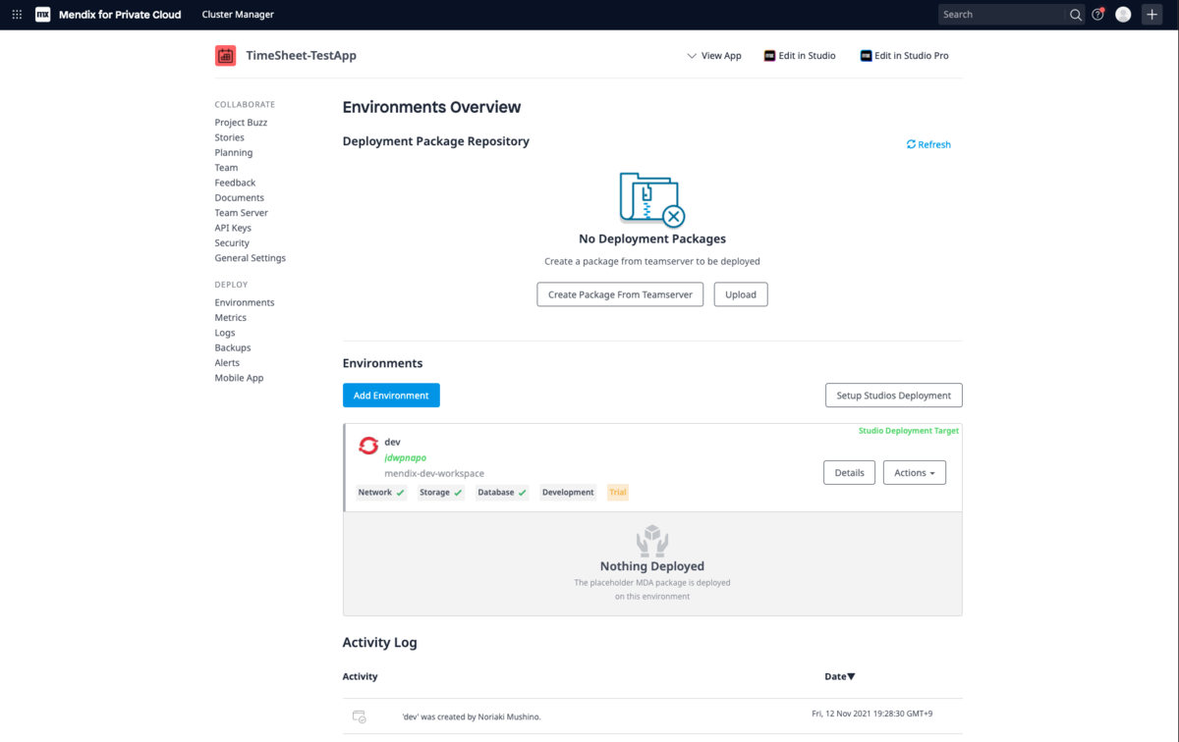This screenshot has height=742, width=1179.
Task: Open Documents page
Action: pos(240,197)
